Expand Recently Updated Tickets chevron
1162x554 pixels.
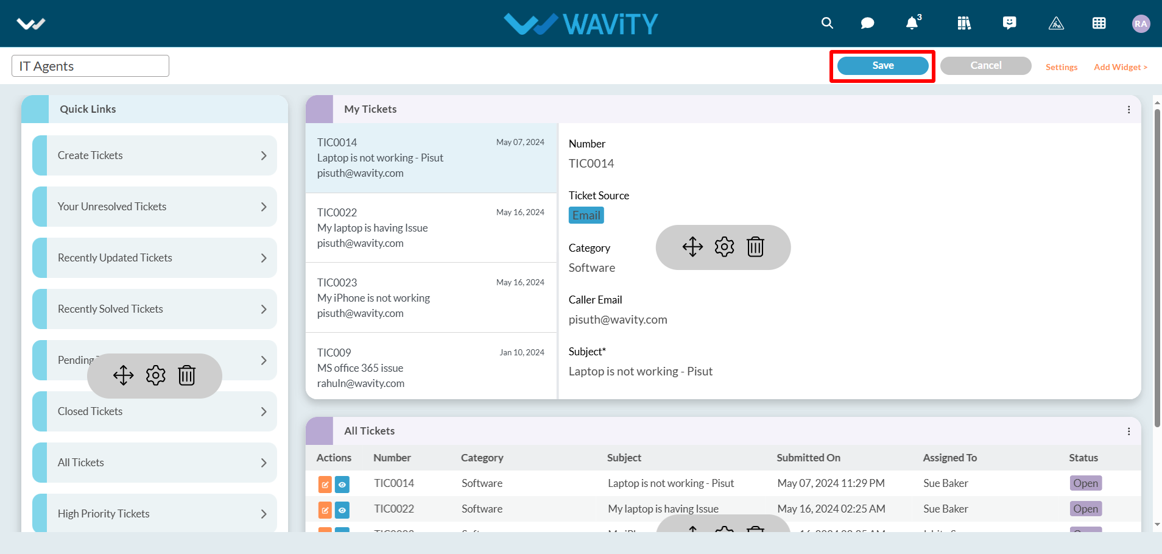coord(264,258)
